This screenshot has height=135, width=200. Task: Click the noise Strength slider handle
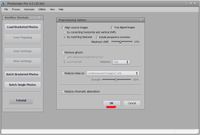116,80
